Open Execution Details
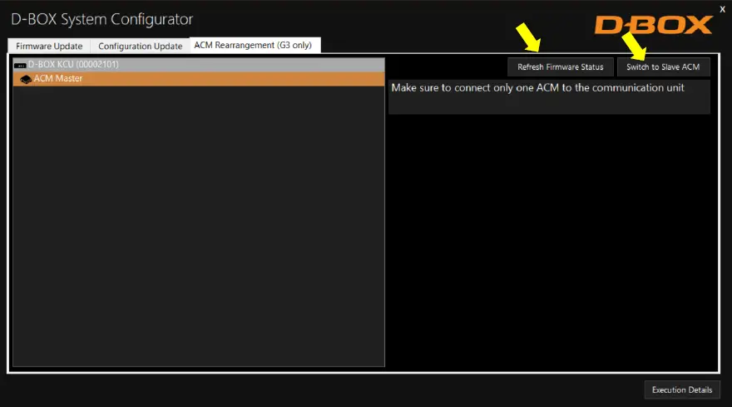 (682, 390)
